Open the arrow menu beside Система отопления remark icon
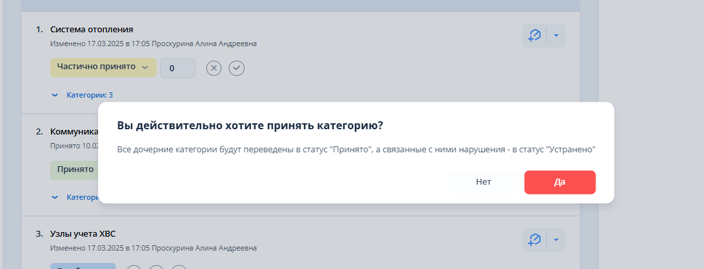The width and height of the screenshot is (704, 269). 556,36
